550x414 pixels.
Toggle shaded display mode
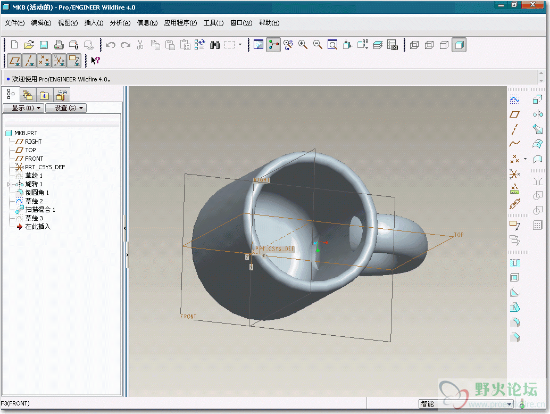[x=459, y=45]
